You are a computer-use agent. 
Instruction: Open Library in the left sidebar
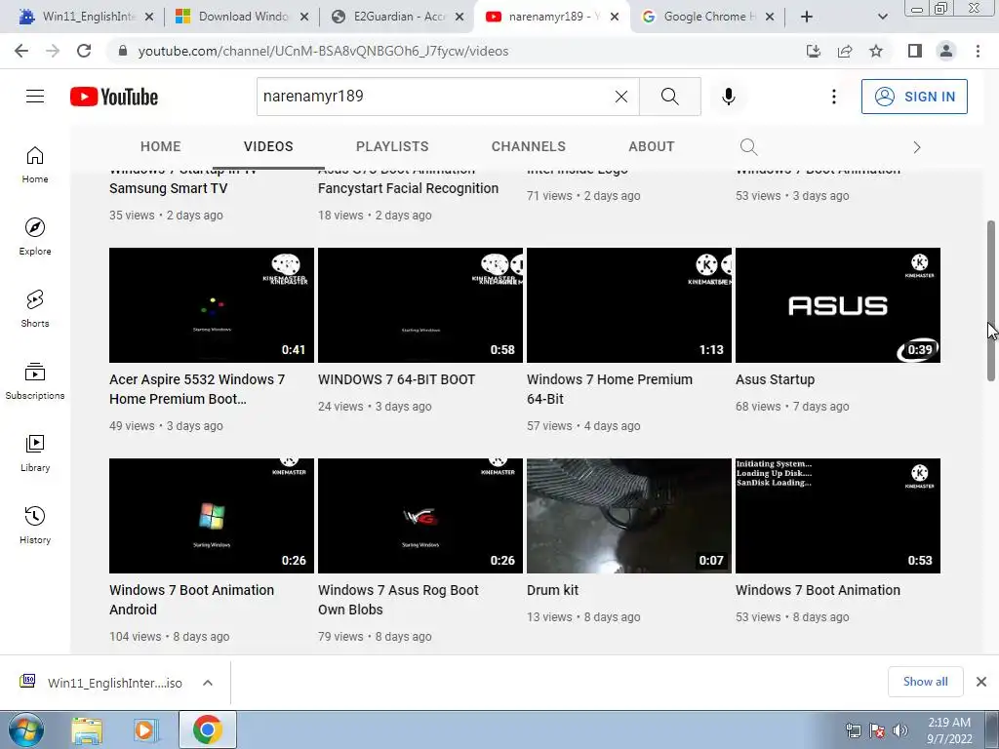[35, 453]
